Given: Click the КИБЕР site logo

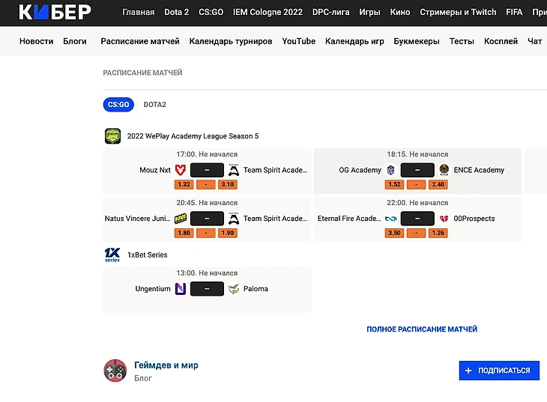Looking at the screenshot, I should [55, 12].
